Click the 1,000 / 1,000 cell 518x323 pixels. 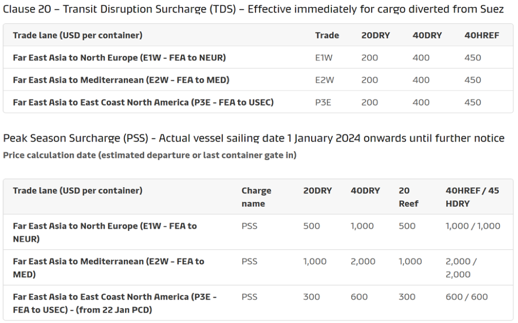click(x=473, y=226)
